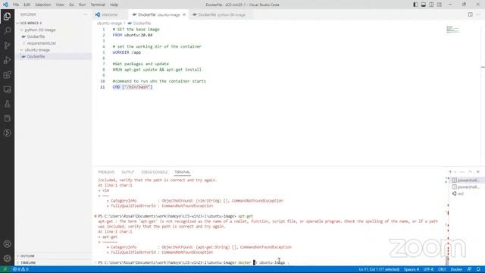Click the terminal vertical scrollbar

(x=446, y=260)
